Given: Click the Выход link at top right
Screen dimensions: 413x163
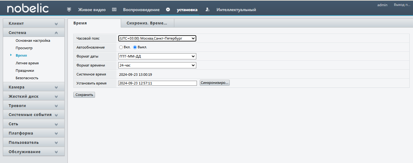Looking at the screenshot, I should 402,5.
